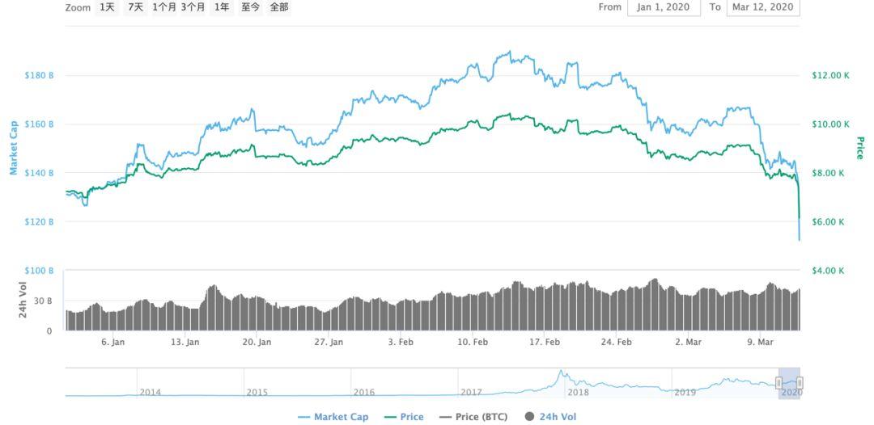The height and width of the screenshot is (425, 874).
Task: Click 2015 area in the navigator timeline
Action: click(257, 392)
